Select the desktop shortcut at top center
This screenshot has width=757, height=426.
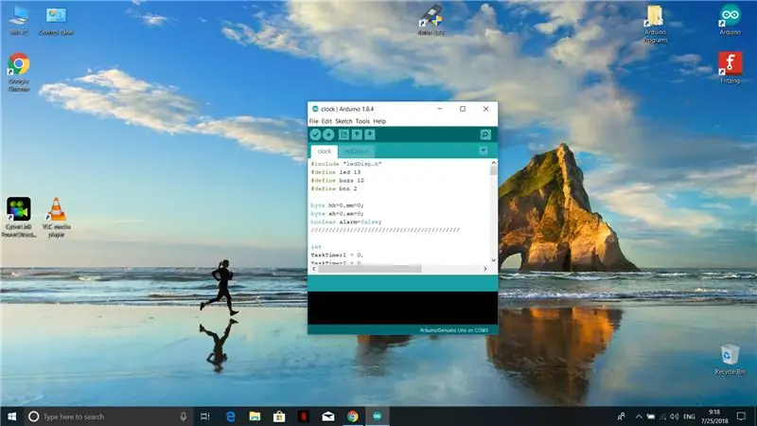point(431,20)
